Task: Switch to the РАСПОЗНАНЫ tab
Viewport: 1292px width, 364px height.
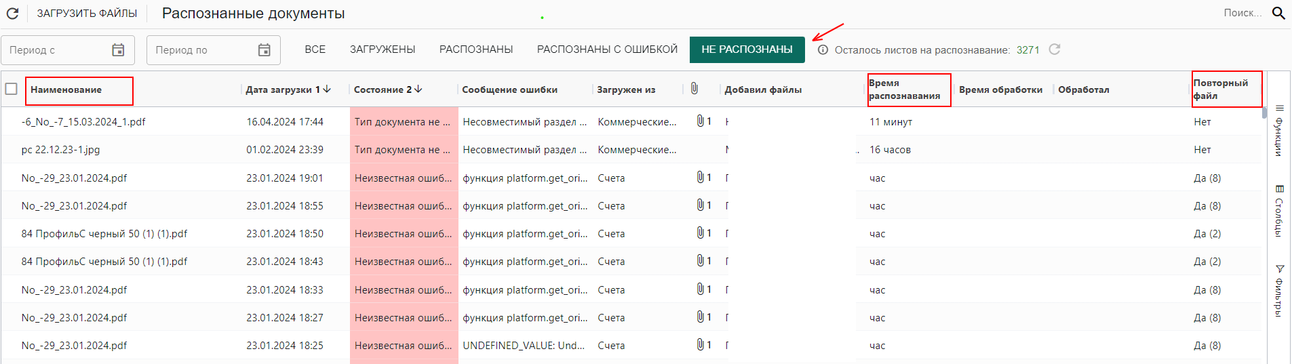Action: pos(476,49)
